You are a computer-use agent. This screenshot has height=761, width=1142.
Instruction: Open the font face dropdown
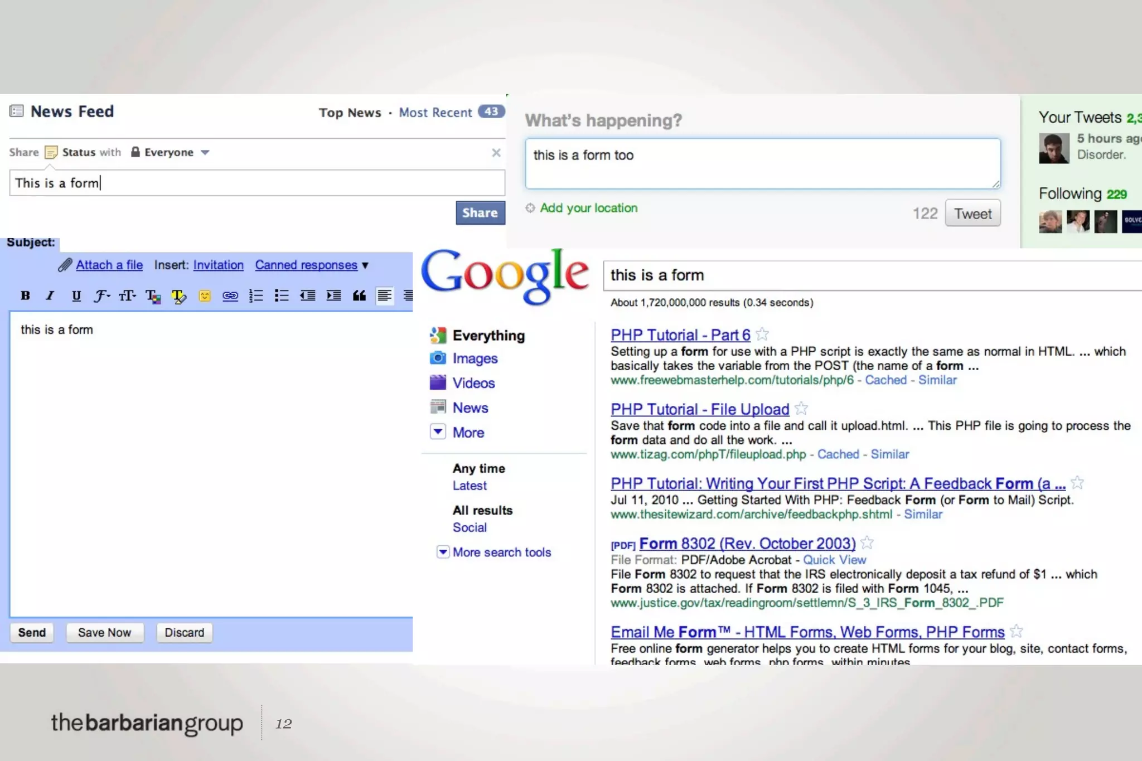coord(101,295)
